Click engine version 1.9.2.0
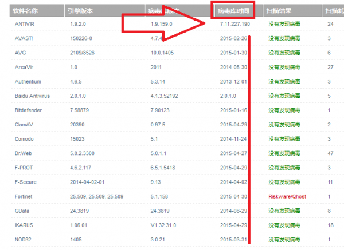The image size is (344, 250). tap(78, 24)
